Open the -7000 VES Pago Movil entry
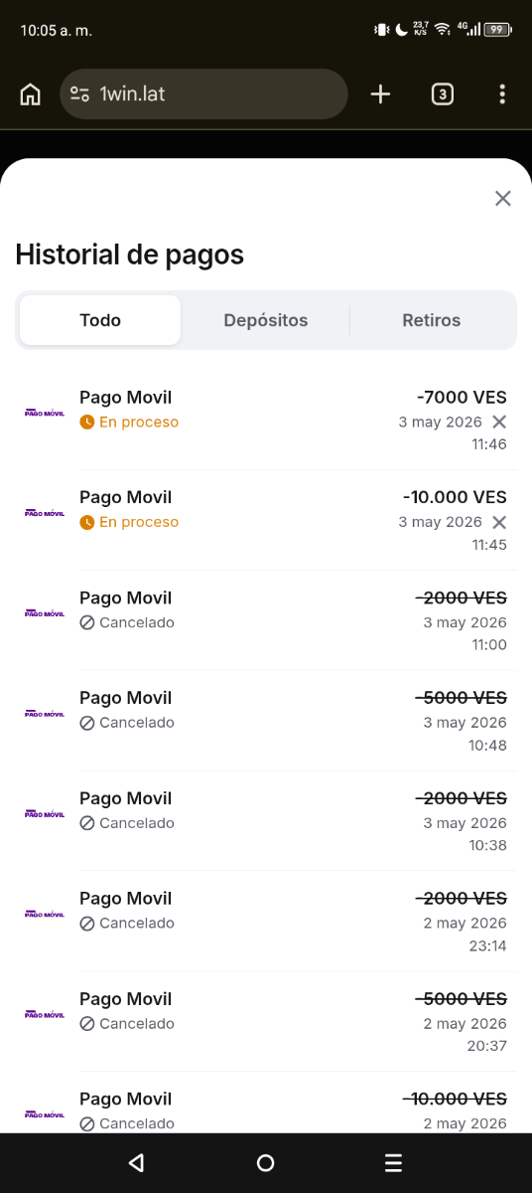Screen dimensions: 532x1193 coord(266,420)
